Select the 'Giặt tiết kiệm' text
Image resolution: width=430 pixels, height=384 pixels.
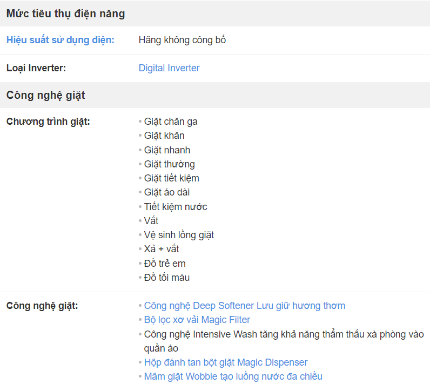click(x=171, y=178)
